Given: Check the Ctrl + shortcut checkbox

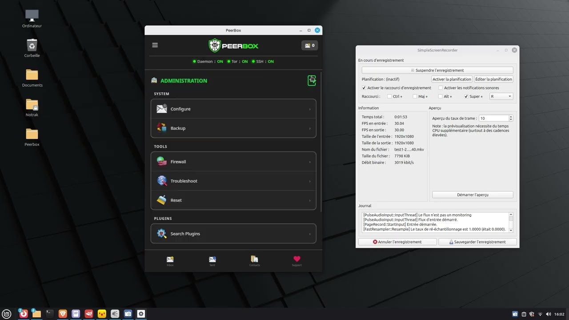Looking at the screenshot, I should click(389, 96).
